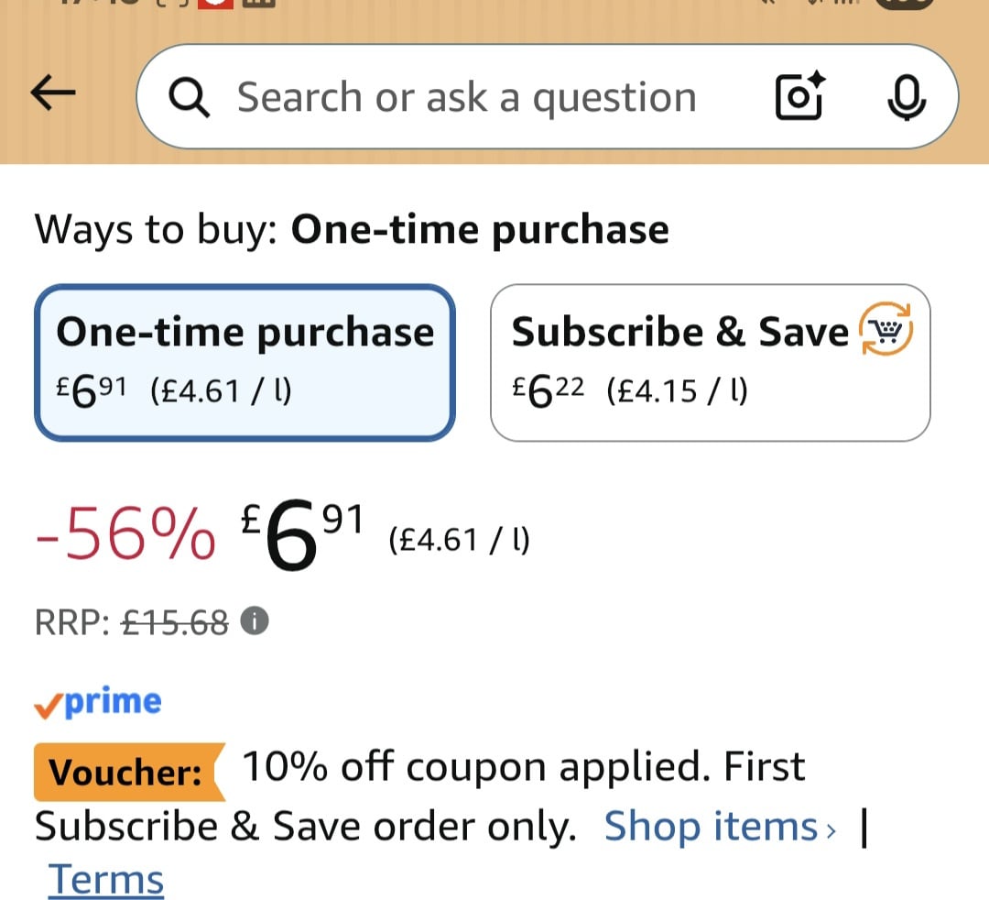Screen dimensions: 989x900
Task: Open the voucher Terms link
Action: (106, 880)
